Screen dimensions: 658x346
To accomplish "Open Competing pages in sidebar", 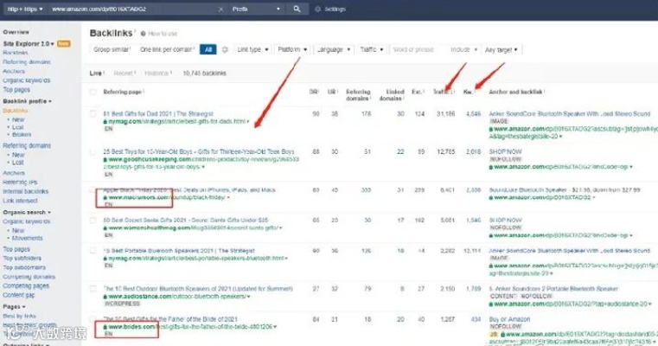I will click(26, 286).
